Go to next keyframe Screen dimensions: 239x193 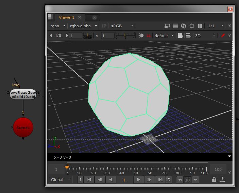pos(149,180)
